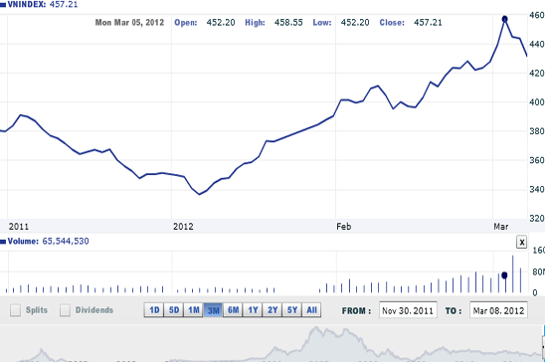The image size is (547, 362).
Task: Click the price chart data point marker
Action: click(505, 19)
